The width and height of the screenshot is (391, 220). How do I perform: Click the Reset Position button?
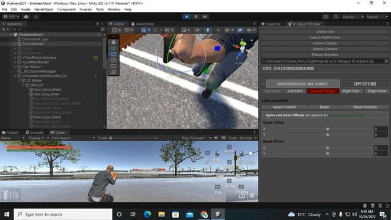285,107
